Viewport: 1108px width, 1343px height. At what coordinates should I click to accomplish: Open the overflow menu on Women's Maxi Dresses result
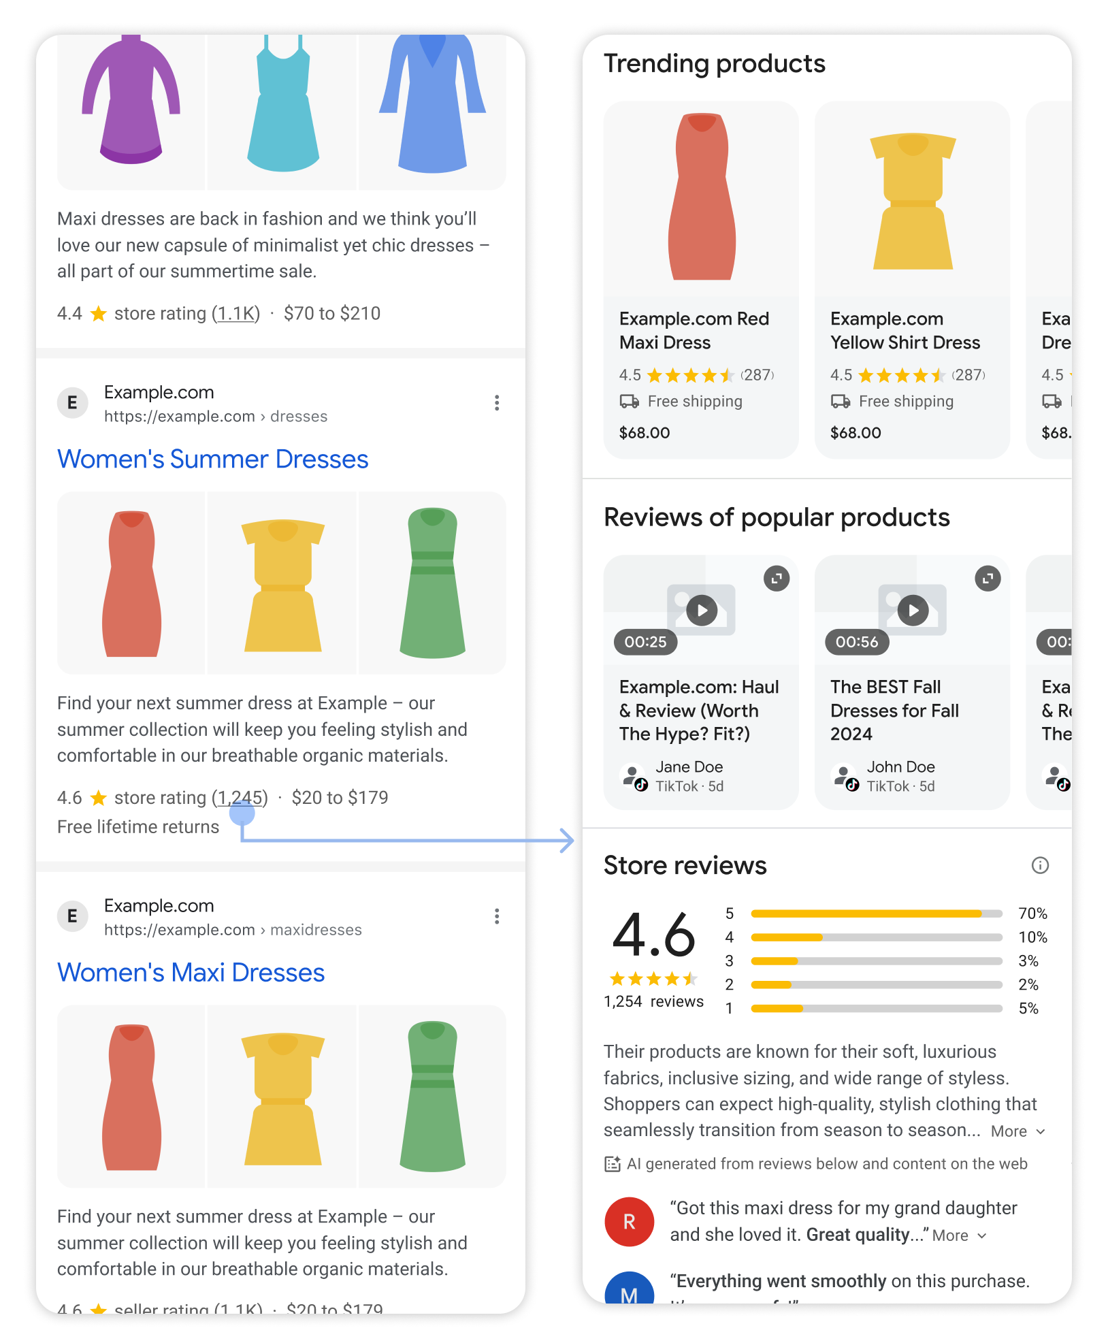tap(497, 916)
